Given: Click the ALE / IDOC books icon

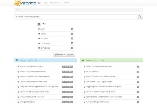Looking at the screenshot, I should (x=39, y=38).
